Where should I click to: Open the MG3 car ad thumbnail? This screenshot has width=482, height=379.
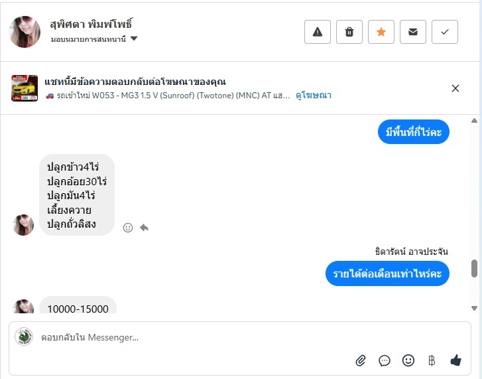pyautogui.click(x=25, y=88)
